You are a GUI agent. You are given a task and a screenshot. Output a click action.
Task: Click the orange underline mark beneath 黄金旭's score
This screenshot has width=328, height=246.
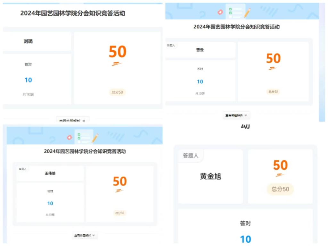(x=280, y=175)
